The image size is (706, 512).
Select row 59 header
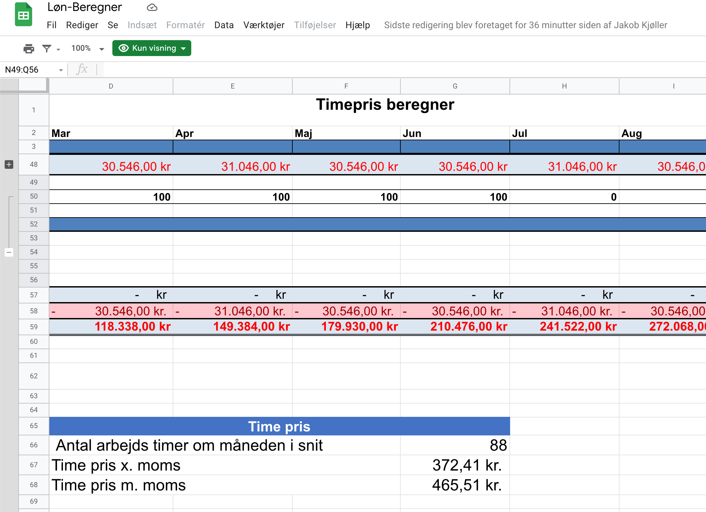tap(34, 327)
